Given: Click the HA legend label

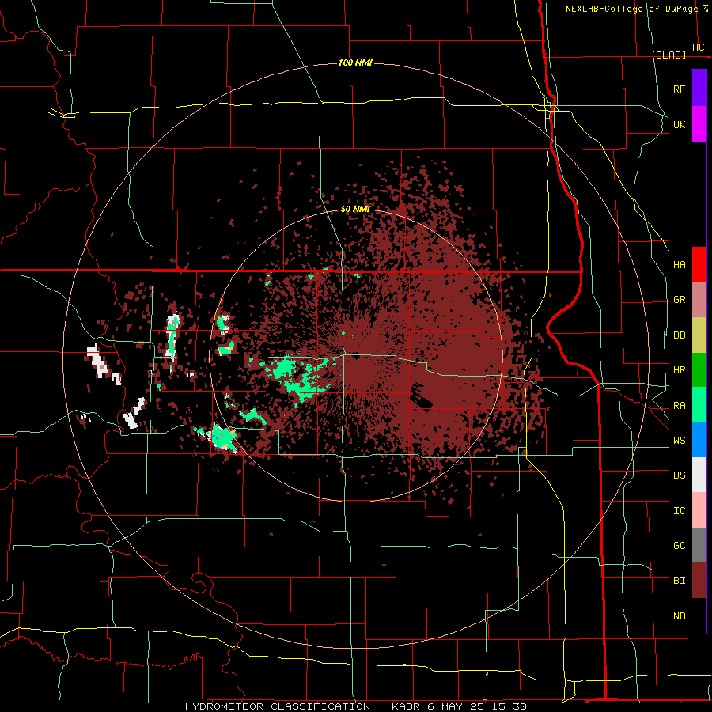Looking at the screenshot, I should (x=680, y=264).
